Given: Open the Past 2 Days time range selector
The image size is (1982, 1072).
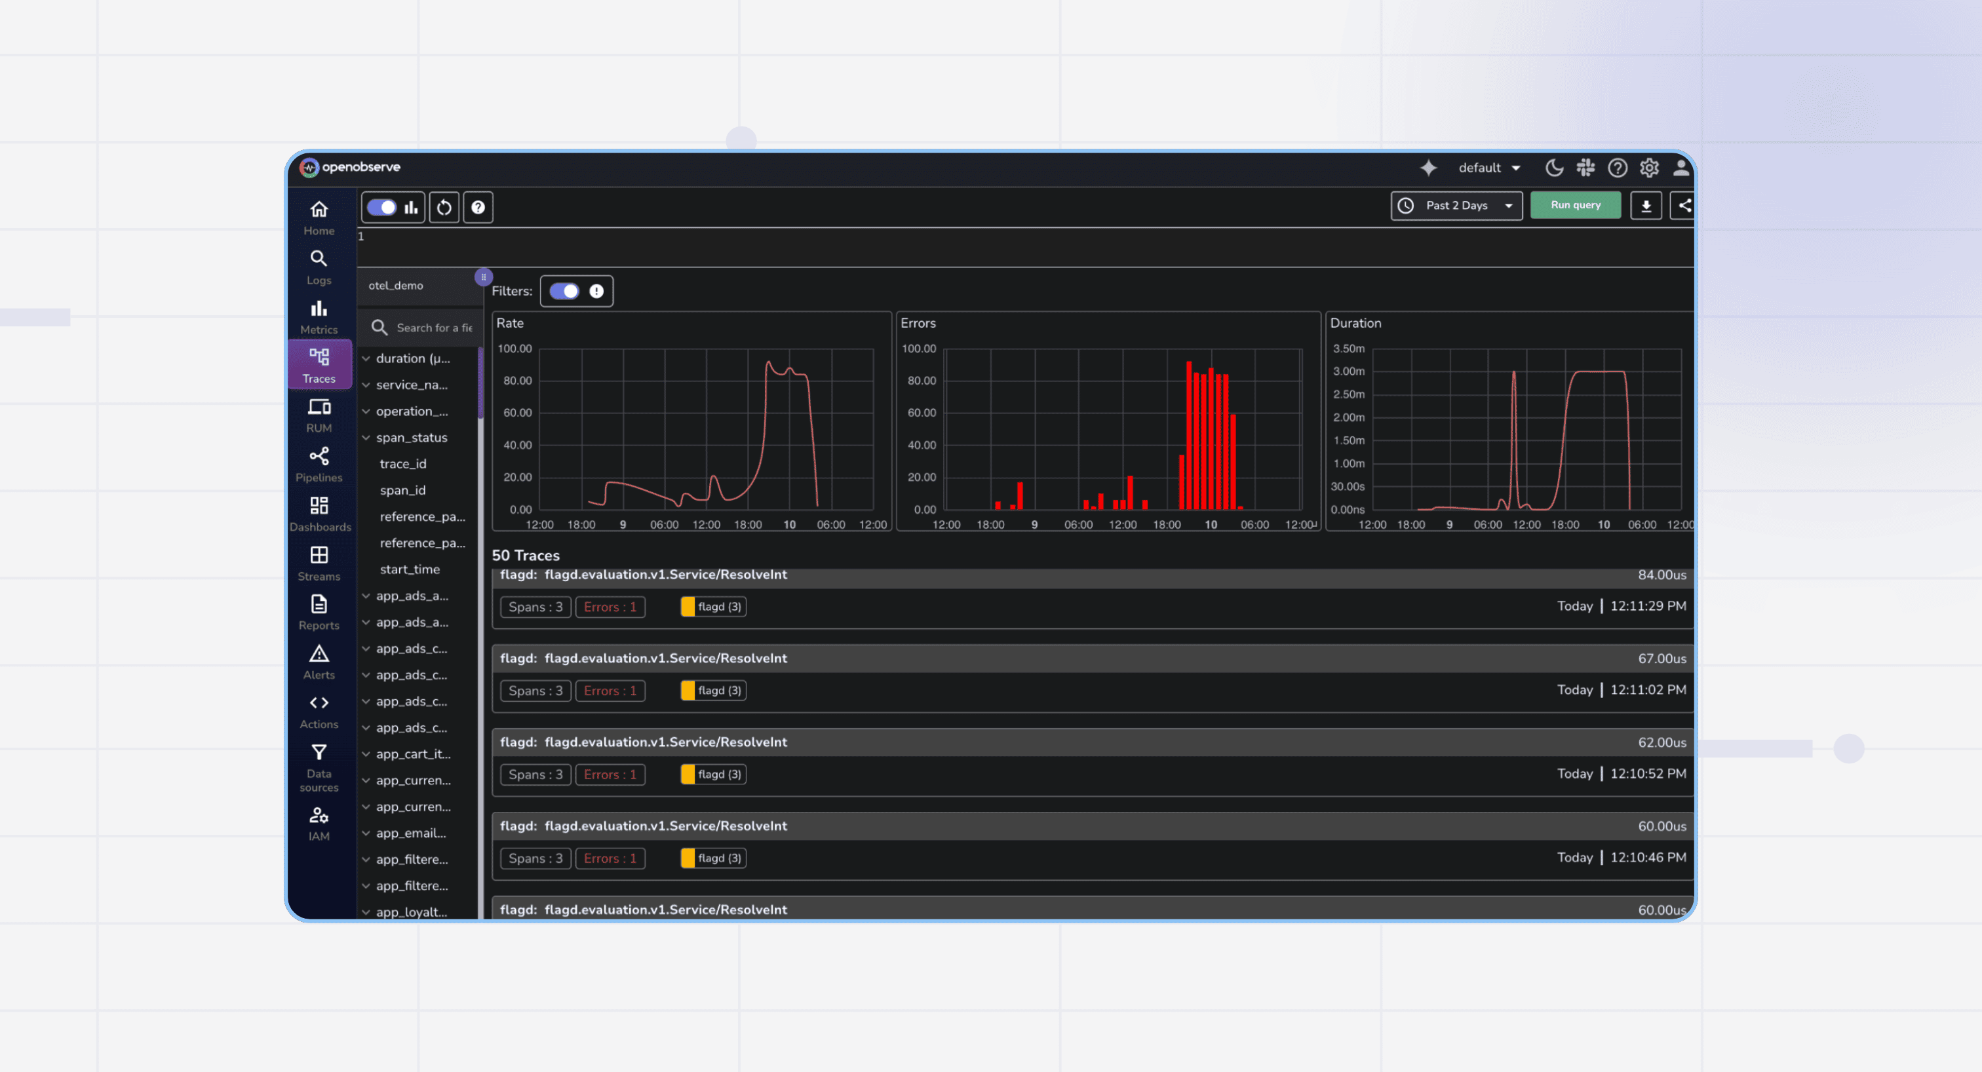Looking at the screenshot, I should click(1455, 205).
